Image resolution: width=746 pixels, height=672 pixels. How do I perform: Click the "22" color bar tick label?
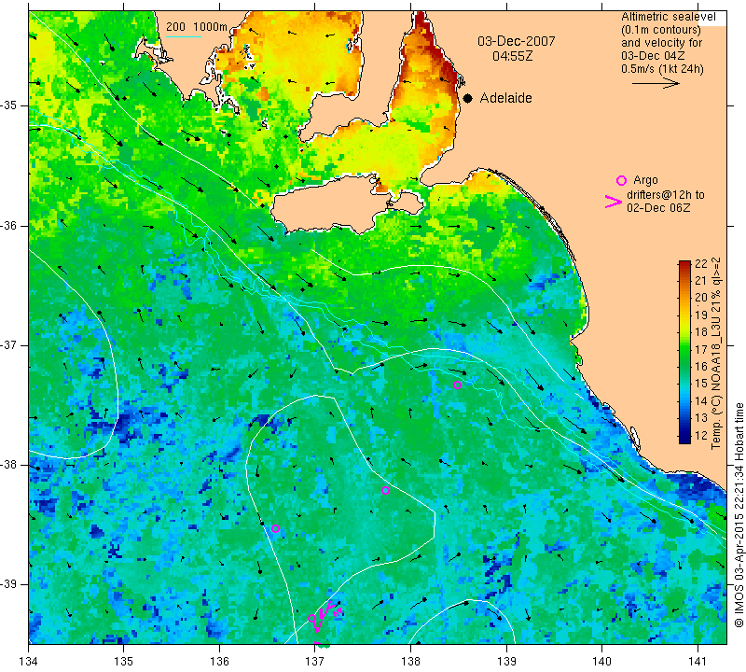click(x=701, y=263)
